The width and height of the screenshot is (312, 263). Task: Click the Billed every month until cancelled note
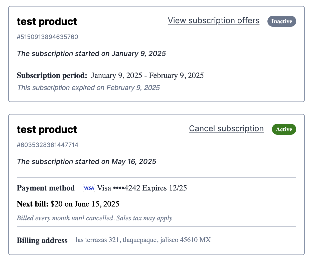94,218
